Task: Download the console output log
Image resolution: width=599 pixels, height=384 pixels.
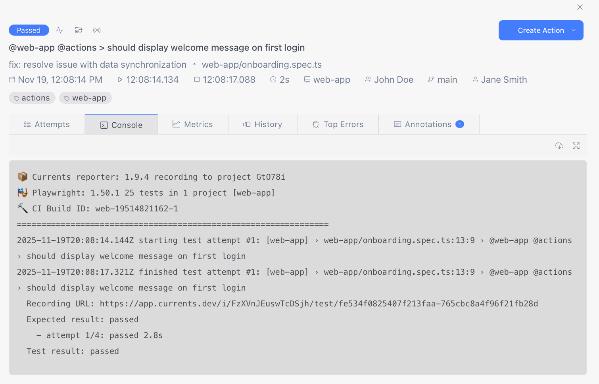Action: pos(559,146)
